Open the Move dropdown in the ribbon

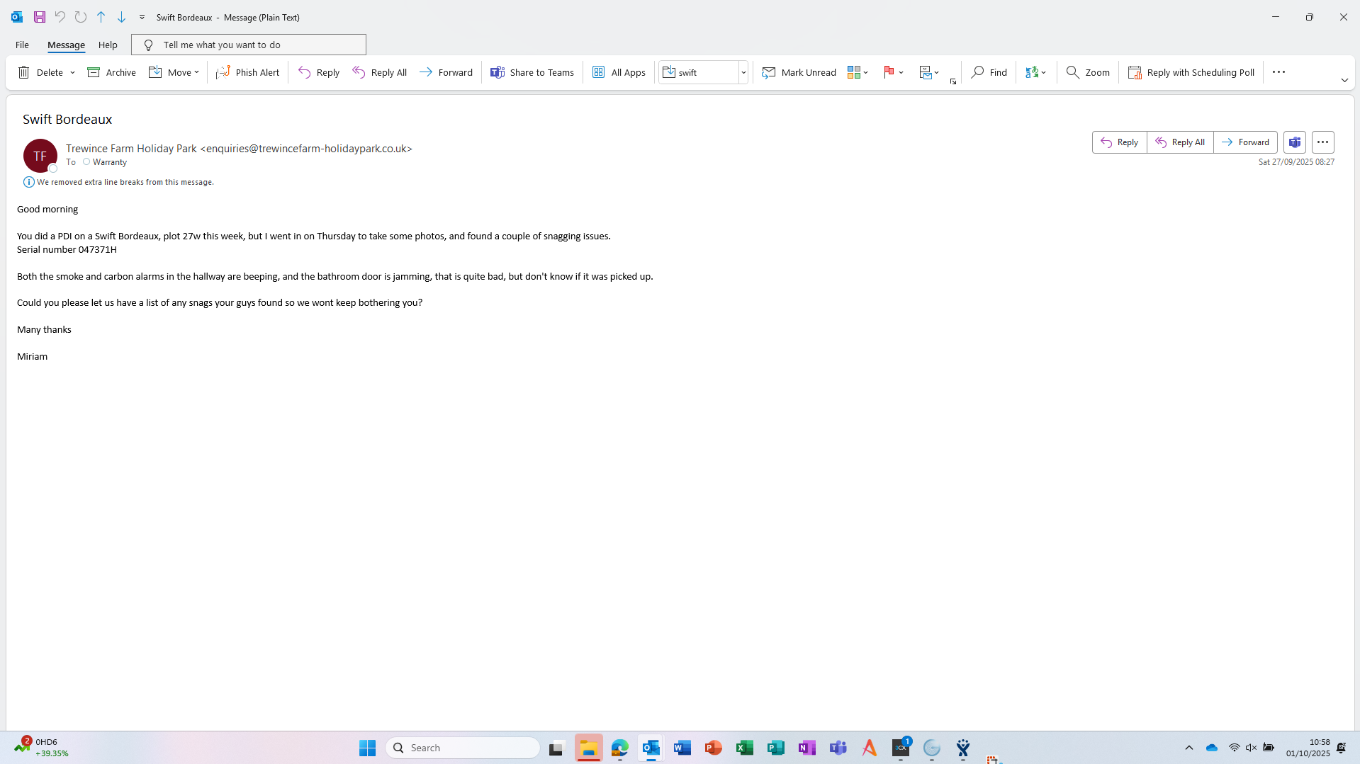tap(174, 72)
